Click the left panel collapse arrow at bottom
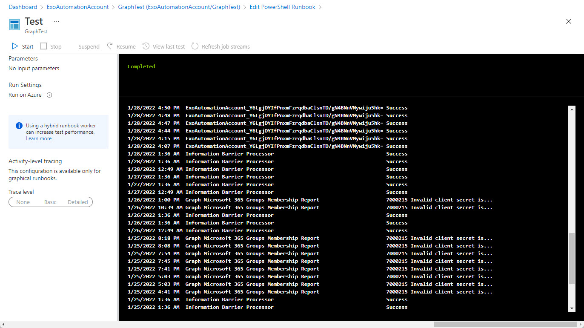This screenshot has height=328, width=584. pyautogui.click(x=3, y=324)
